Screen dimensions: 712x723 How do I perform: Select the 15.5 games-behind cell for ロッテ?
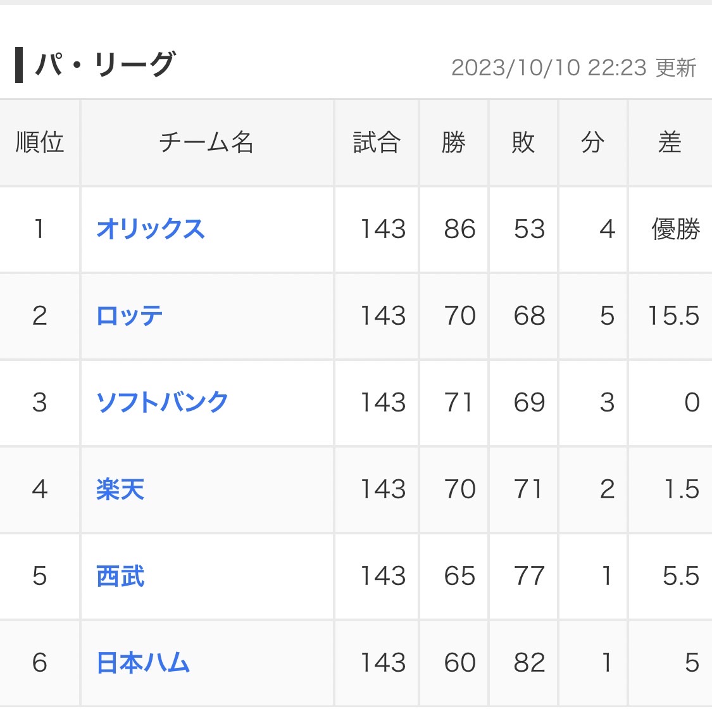click(x=673, y=316)
